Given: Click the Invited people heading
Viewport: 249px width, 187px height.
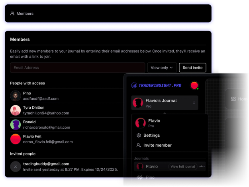Looking at the screenshot, I should [23, 154].
